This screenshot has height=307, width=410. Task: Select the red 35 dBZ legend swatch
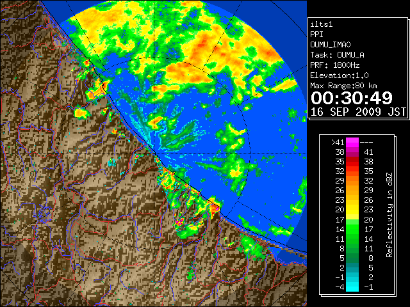352,162
